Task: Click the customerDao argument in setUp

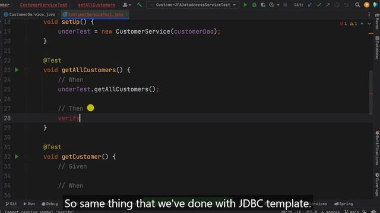Action: (x=194, y=31)
